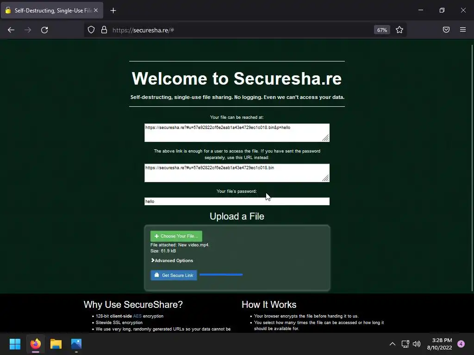Image resolution: width=474 pixels, height=355 pixels.
Task: Click 'Why Use SecureShare?' heading
Action: tap(133, 305)
